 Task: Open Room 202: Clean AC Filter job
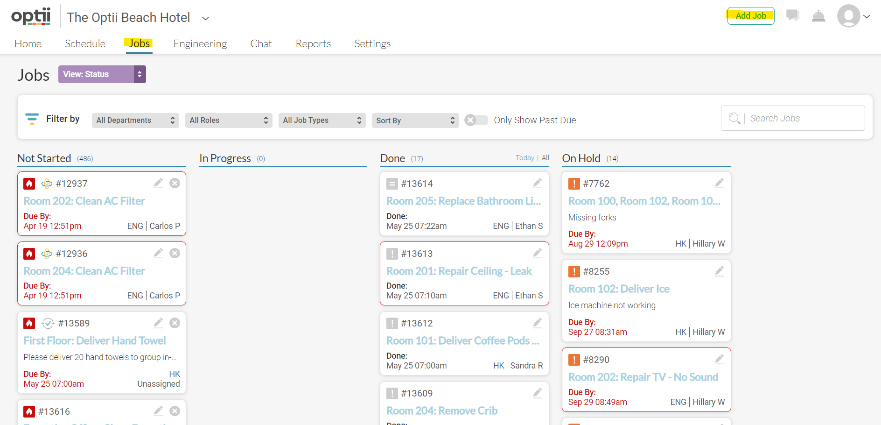tap(84, 201)
